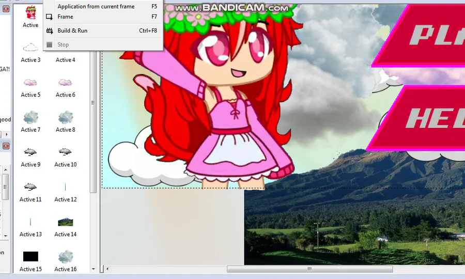465x279 pixels.
Task: Click the left panel scroll right arrow
Action: pos(7,135)
